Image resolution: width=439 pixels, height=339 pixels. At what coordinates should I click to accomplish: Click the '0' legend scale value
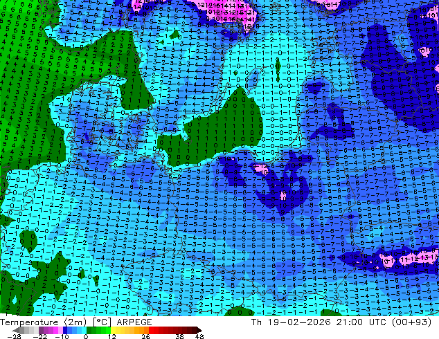tap(86, 336)
